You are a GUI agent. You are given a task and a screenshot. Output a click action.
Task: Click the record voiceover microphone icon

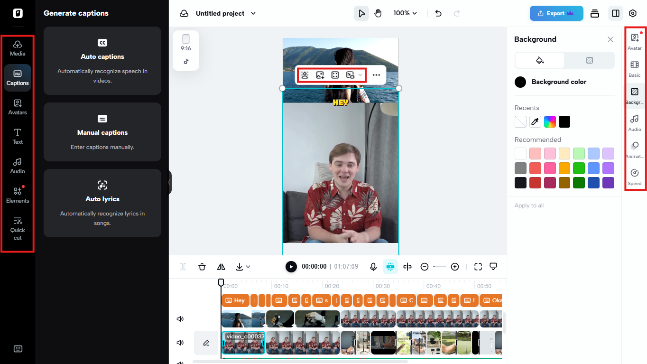tap(373, 267)
